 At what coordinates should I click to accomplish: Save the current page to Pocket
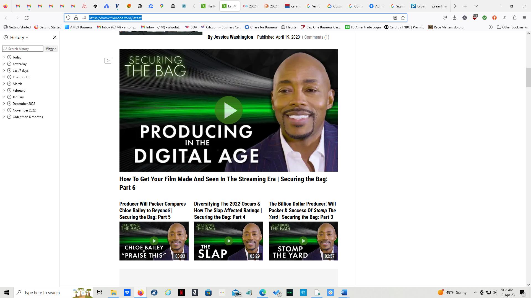(445, 18)
